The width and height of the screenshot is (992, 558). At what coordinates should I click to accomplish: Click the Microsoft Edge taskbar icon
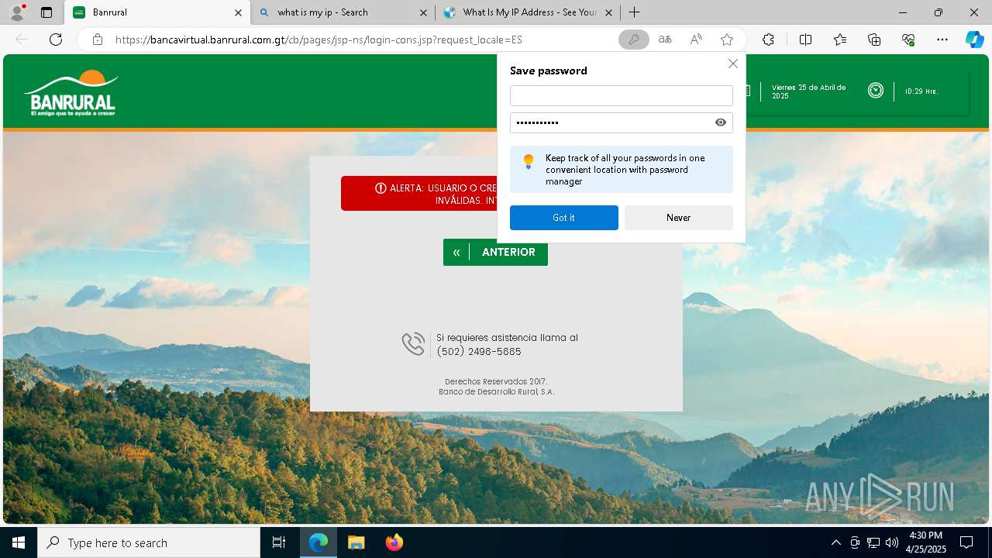(319, 542)
